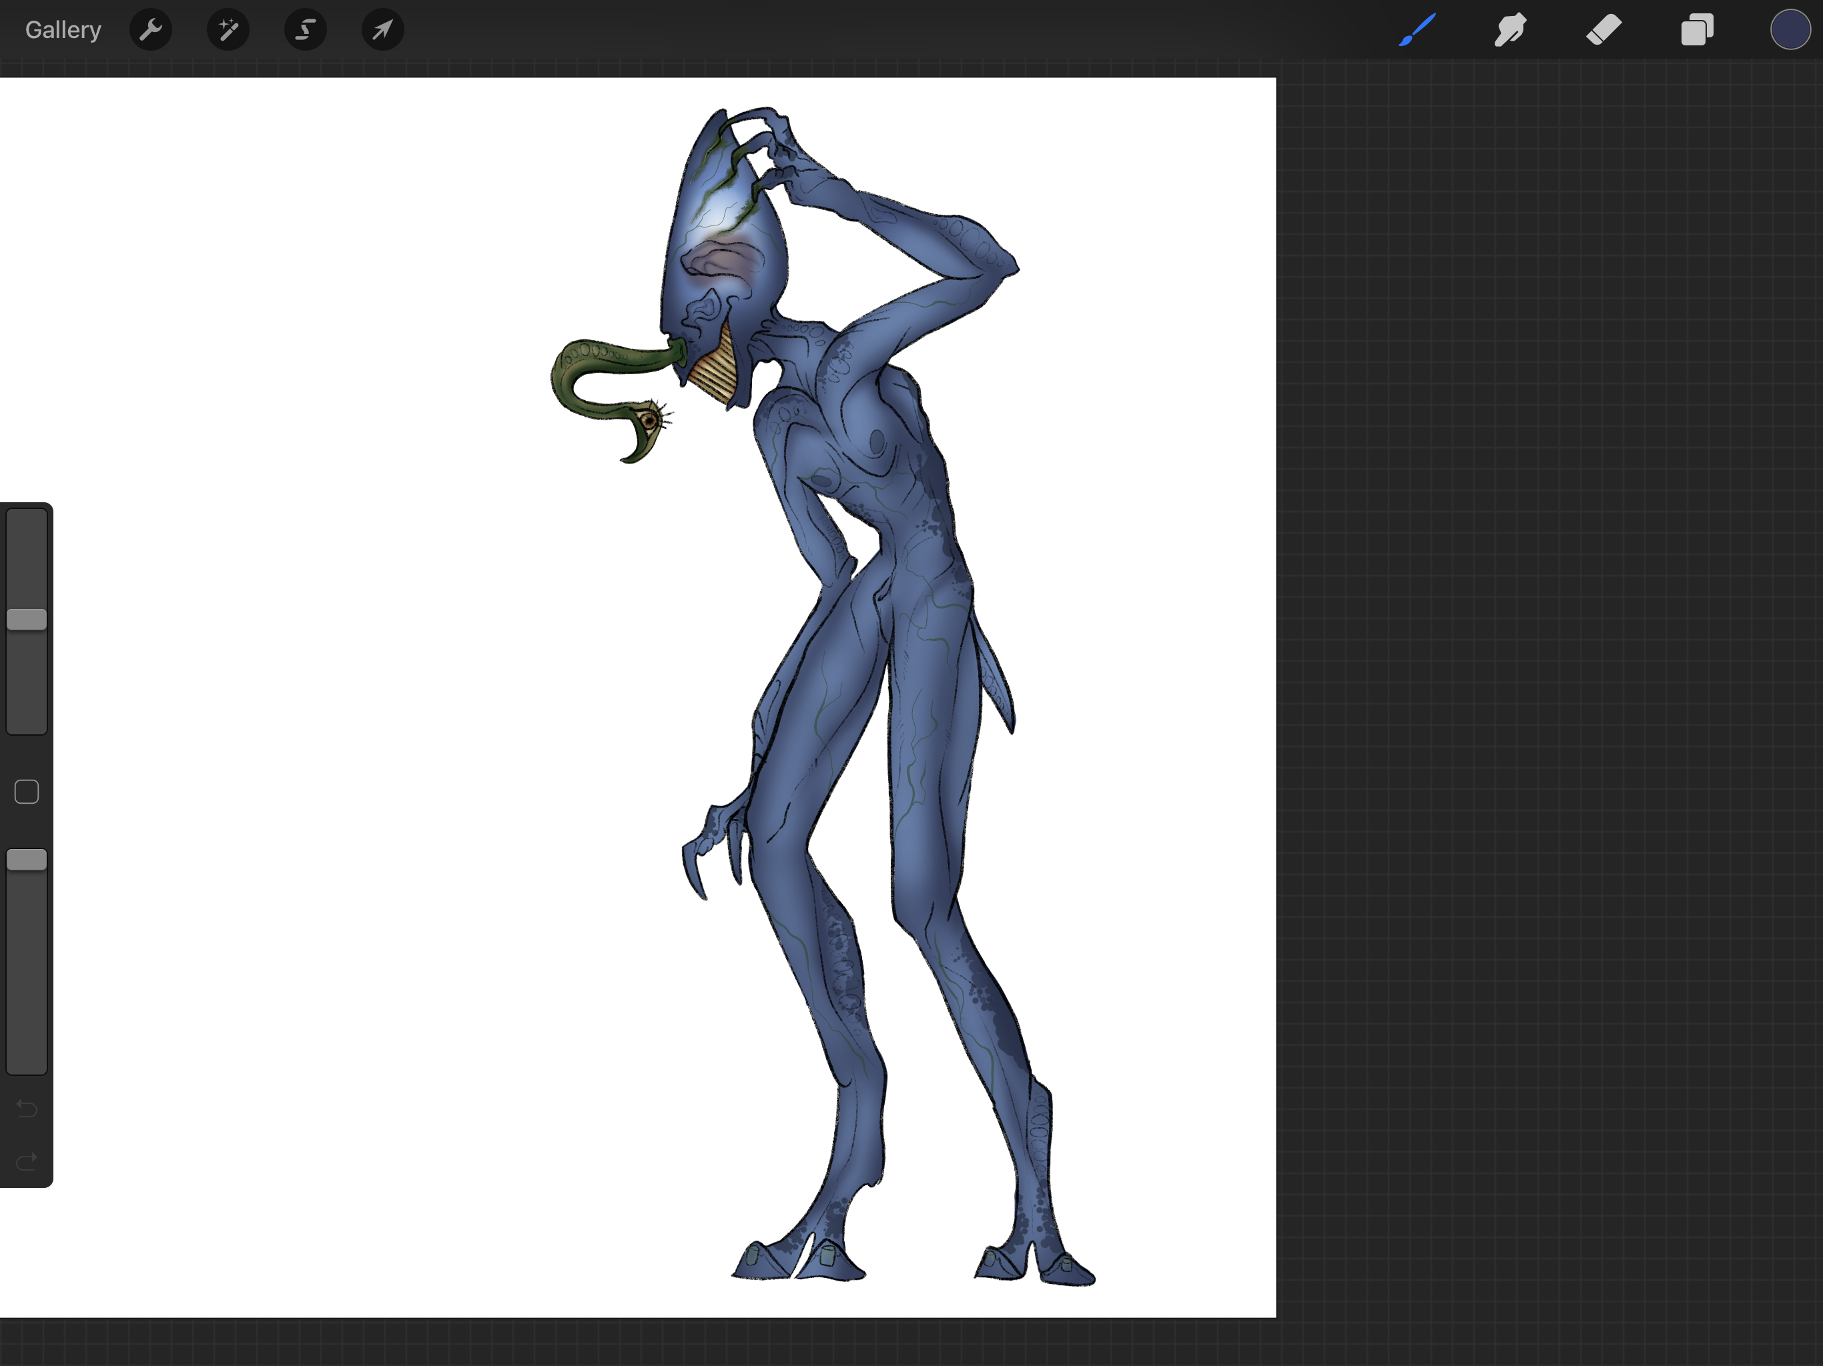Open the Adjustments magic wand menu
The height and width of the screenshot is (1366, 1823).
(228, 31)
